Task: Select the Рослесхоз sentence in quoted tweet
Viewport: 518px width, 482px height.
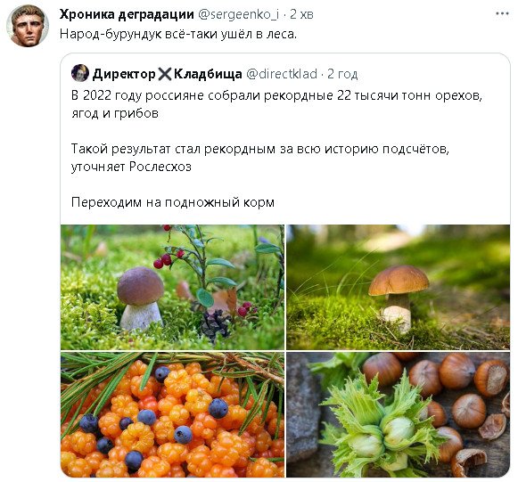Action: [x=260, y=158]
